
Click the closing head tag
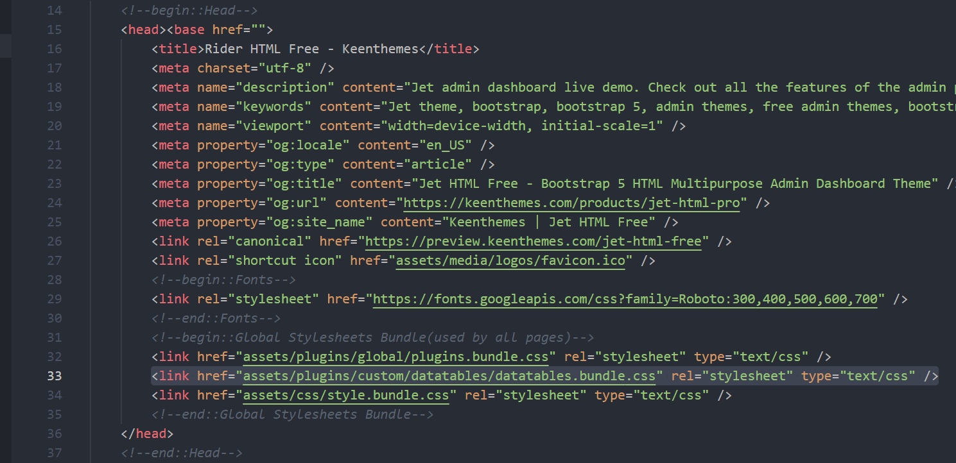147,434
